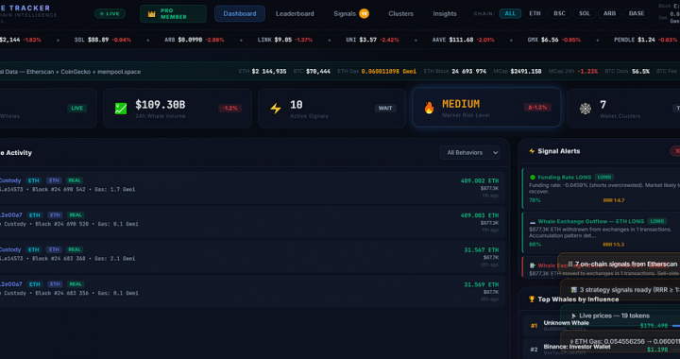Click the red Whale Exchange alert icon

[533, 265]
